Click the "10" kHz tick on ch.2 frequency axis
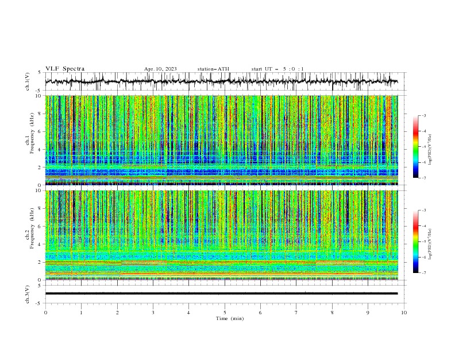This screenshot has height=351, width=455. coord(39,190)
